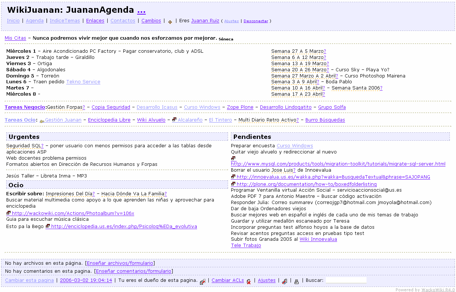Log out using the Desconectar link
The image size is (456, 292).
click(x=256, y=21)
